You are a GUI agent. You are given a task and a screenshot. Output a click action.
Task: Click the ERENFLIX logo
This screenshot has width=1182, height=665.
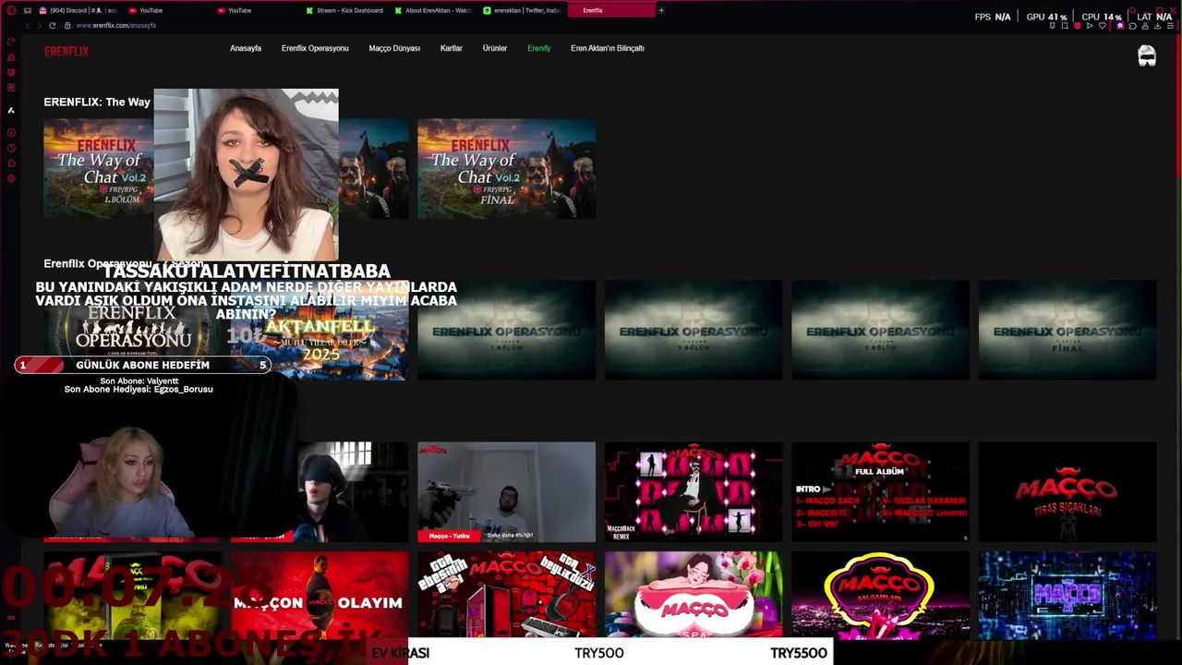pyautogui.click(x=66, y=52)
